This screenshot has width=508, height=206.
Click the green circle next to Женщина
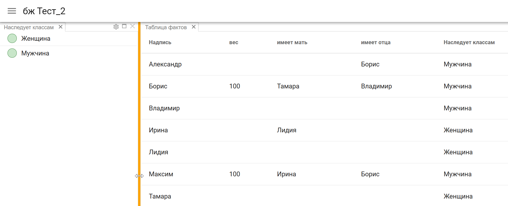12,38
